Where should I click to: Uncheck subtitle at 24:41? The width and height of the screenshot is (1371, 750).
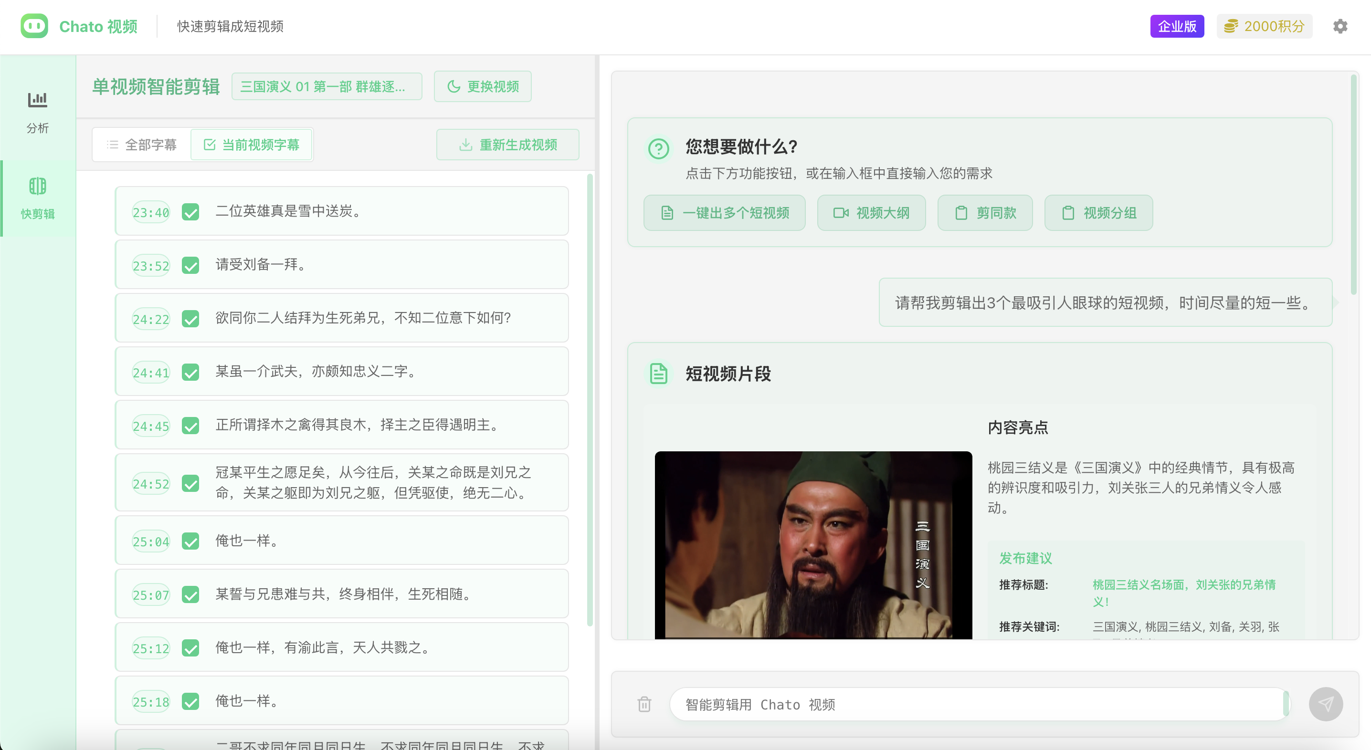point(190,372)
